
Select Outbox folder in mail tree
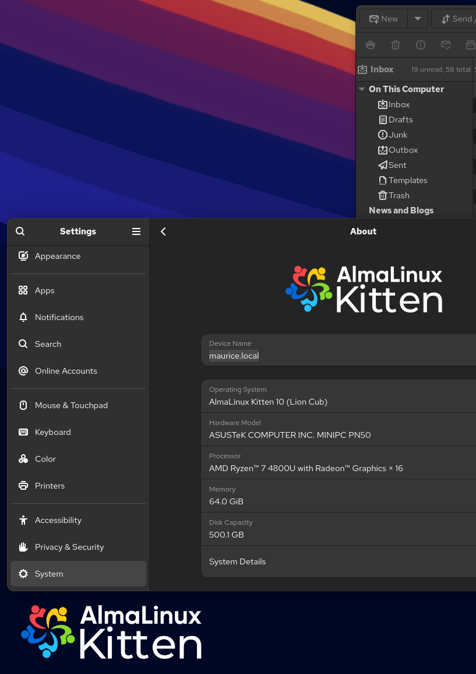[x=415, y=150]
